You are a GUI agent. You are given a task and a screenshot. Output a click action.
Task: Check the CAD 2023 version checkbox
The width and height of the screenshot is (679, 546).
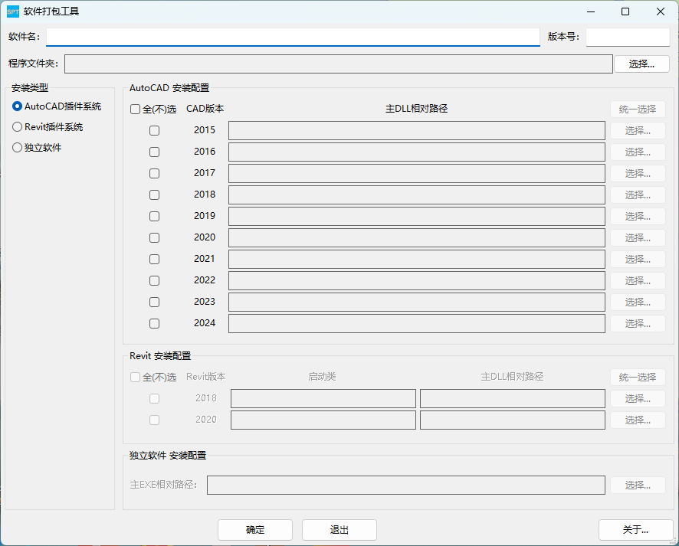tap(154, 302)
